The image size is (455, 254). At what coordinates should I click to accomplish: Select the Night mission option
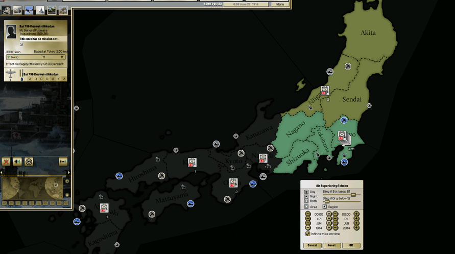click(x=306, y=197)
